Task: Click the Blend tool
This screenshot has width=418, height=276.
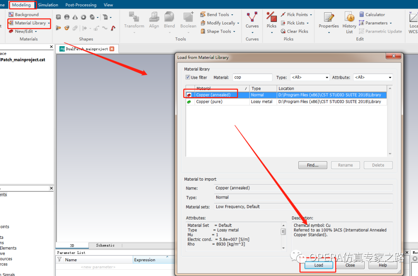Action: point(169,22)
